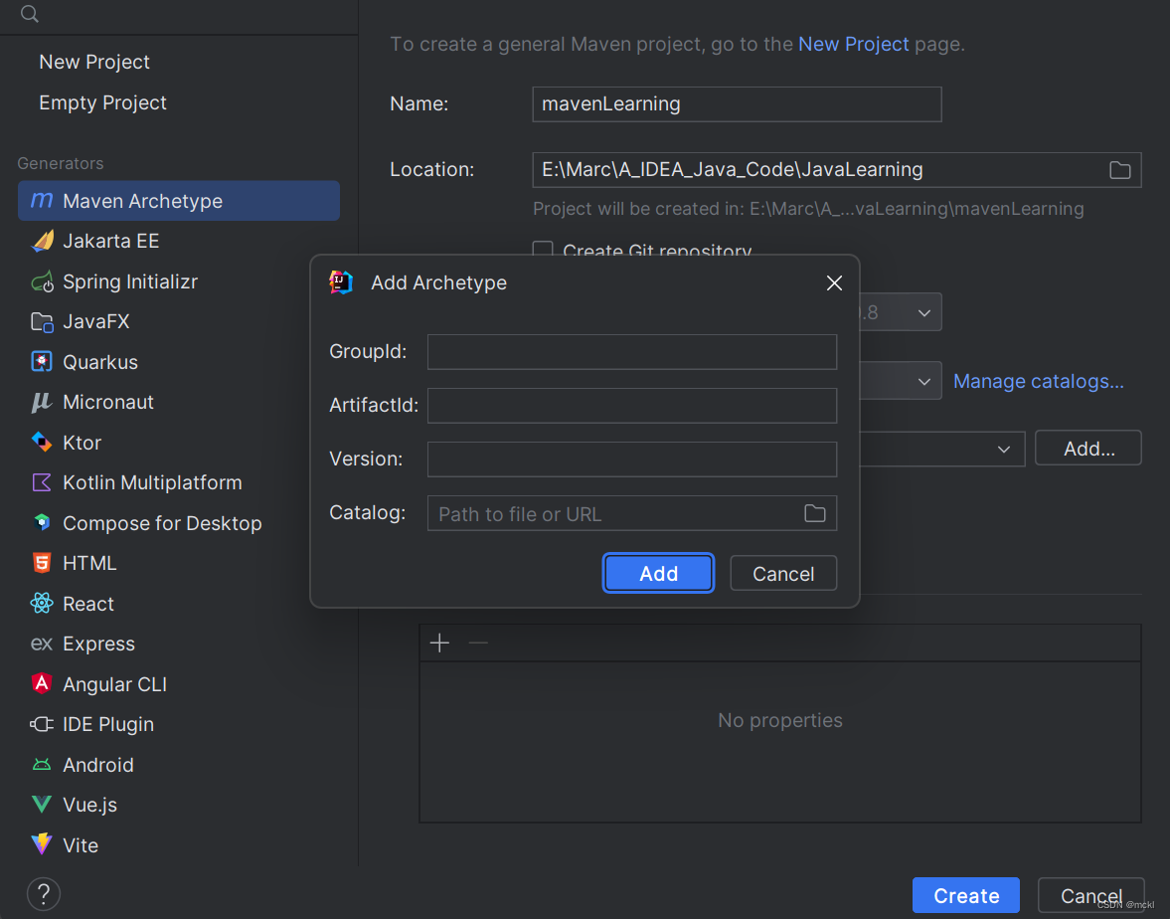The image size is (1170, 919).
Task: Select Empty Project in the sidebar
Action: 103,102
